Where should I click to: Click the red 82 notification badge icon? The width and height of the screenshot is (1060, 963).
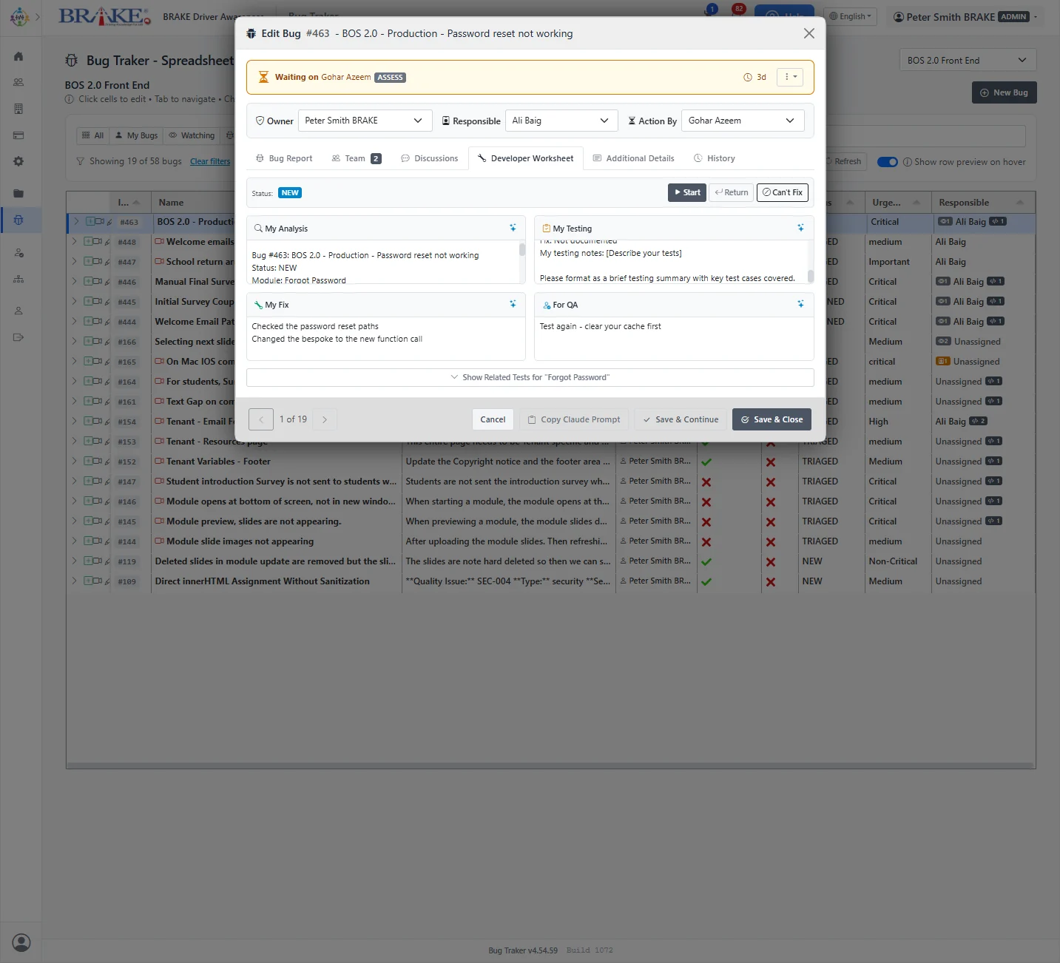[738, 10]
